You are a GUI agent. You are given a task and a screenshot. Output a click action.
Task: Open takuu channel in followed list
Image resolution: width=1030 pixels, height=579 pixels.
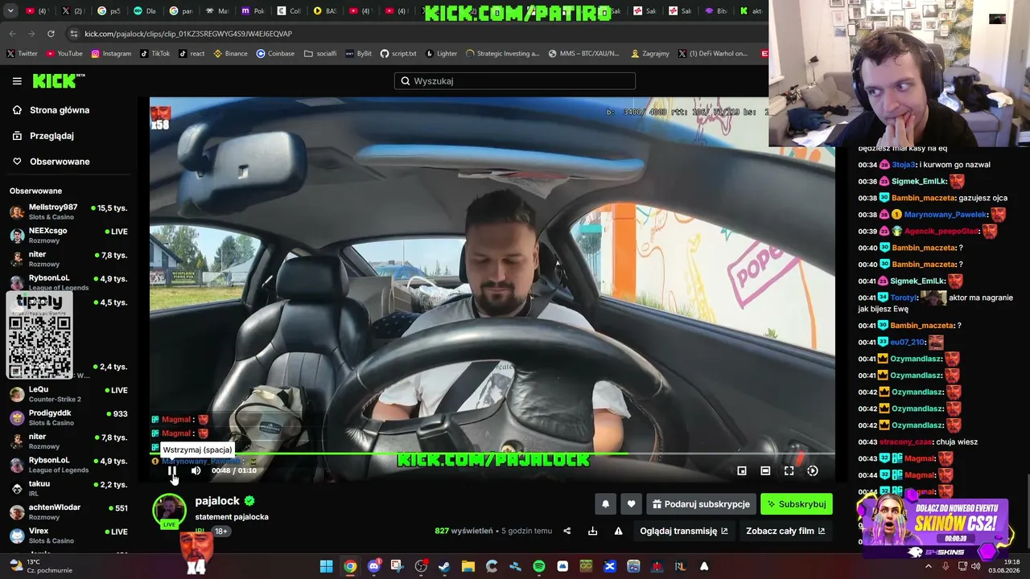click(x=68, y=488)
